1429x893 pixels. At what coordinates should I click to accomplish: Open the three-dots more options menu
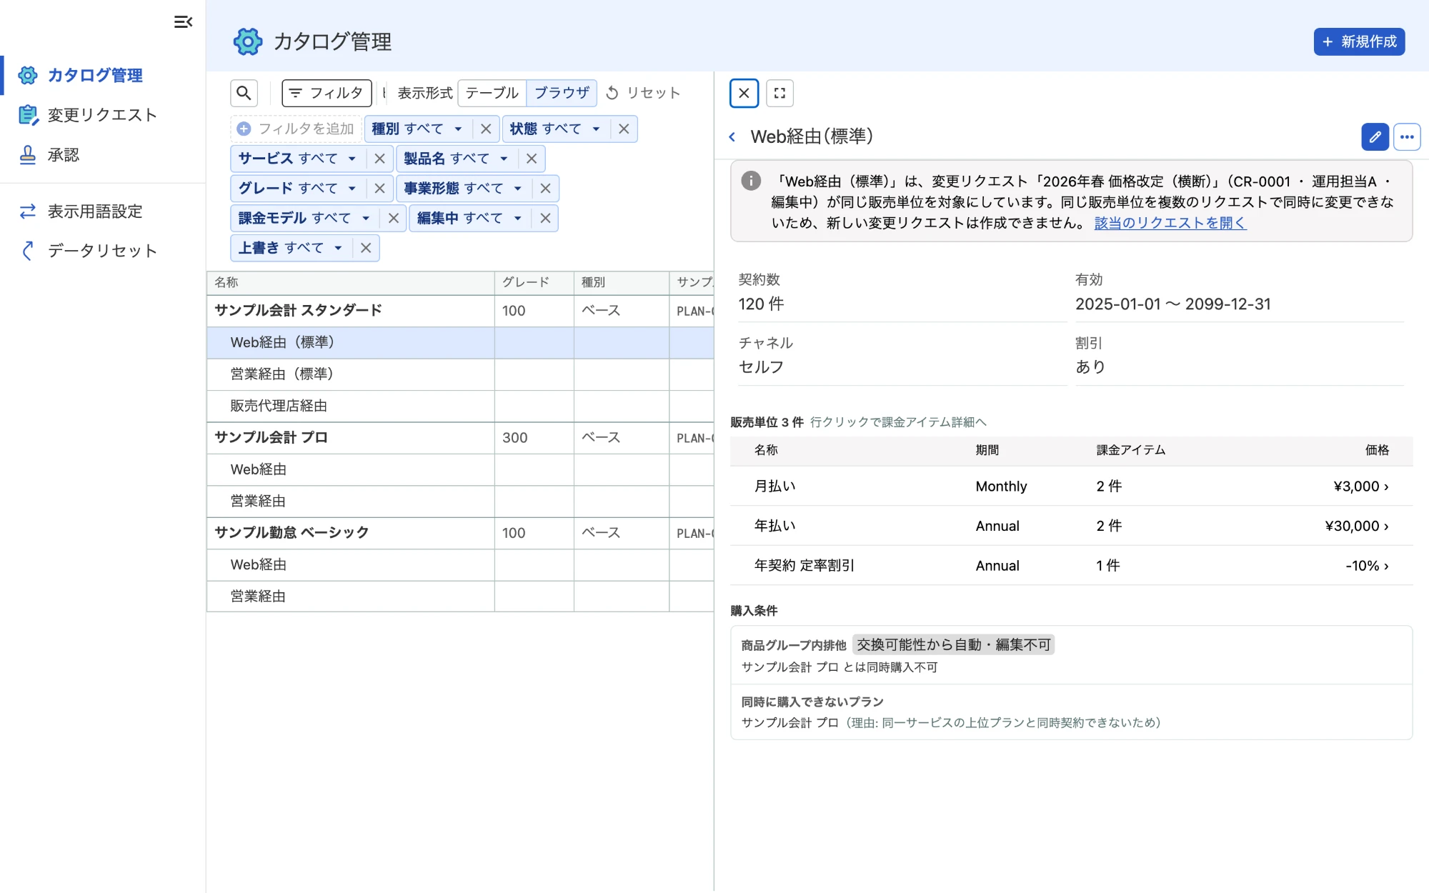point(1407,136)
